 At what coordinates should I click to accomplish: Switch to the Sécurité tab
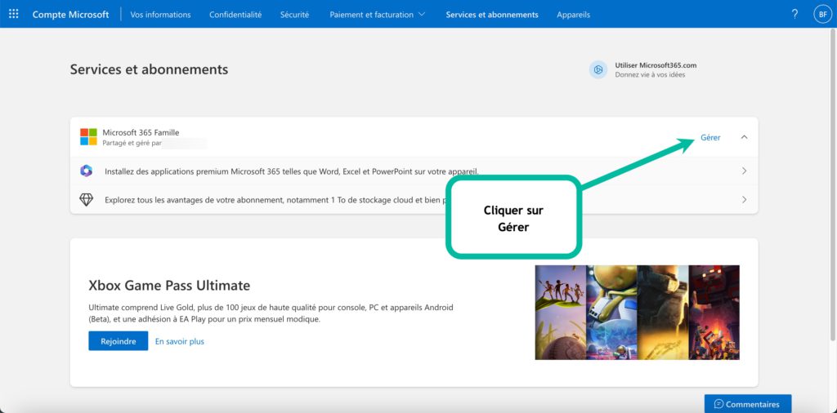tap(295, 15)
